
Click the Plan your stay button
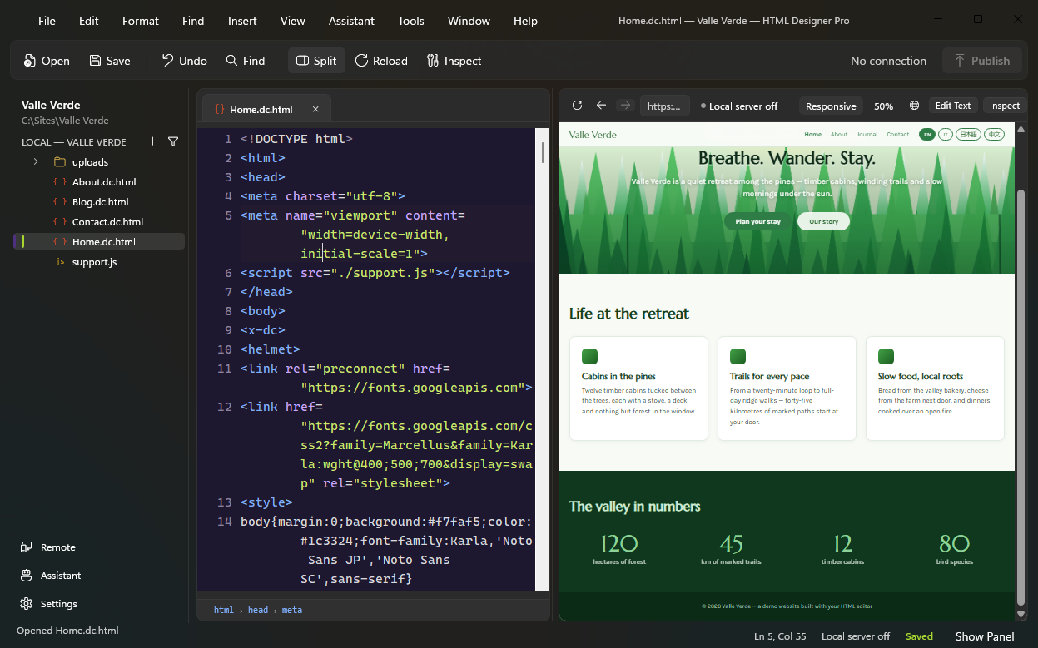757,221
